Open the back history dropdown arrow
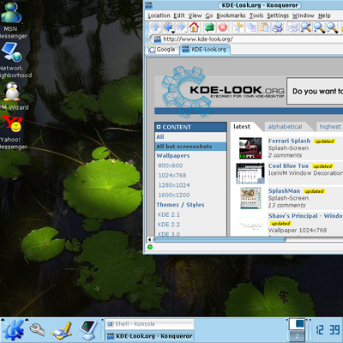 173,32
